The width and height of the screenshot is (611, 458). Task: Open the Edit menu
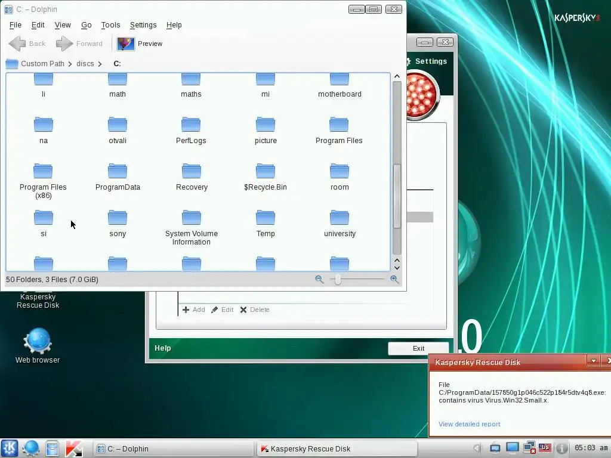coord(38,25)
